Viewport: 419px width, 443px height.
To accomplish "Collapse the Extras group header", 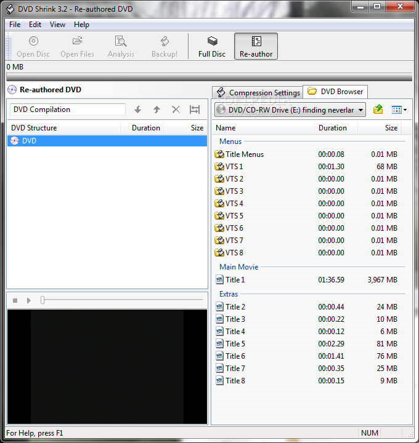I will pos(229,294).
